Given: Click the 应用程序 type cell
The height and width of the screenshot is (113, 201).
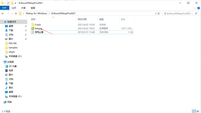Looking at the screenshot, I should point(104,28).
